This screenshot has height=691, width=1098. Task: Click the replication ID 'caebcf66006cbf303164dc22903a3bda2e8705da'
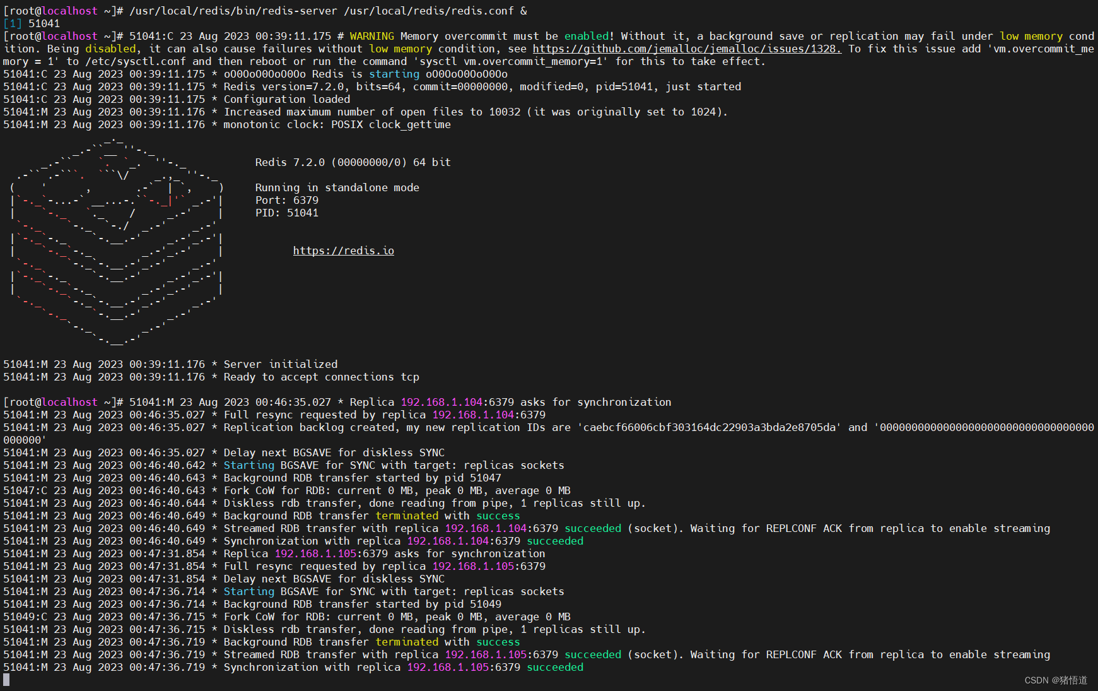click(x=713, y=427)
